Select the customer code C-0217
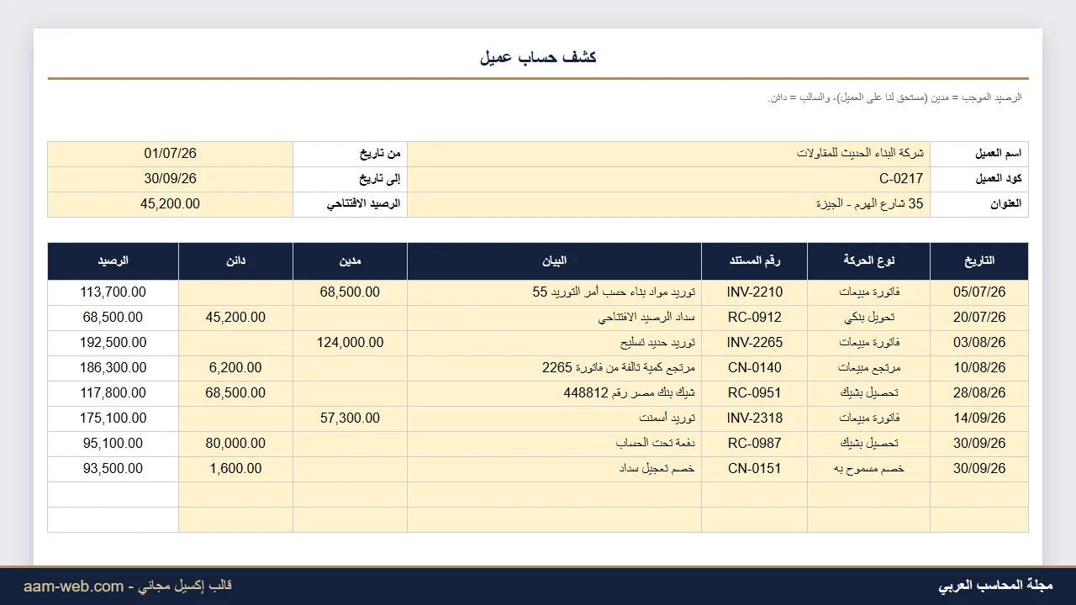This screenshot has width=1076, height=605. pos(901,179)
